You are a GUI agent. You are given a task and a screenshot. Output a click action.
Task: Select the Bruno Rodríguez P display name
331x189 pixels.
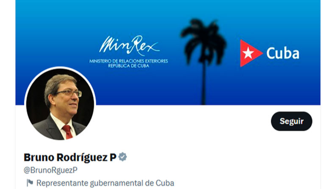(70, 157)
